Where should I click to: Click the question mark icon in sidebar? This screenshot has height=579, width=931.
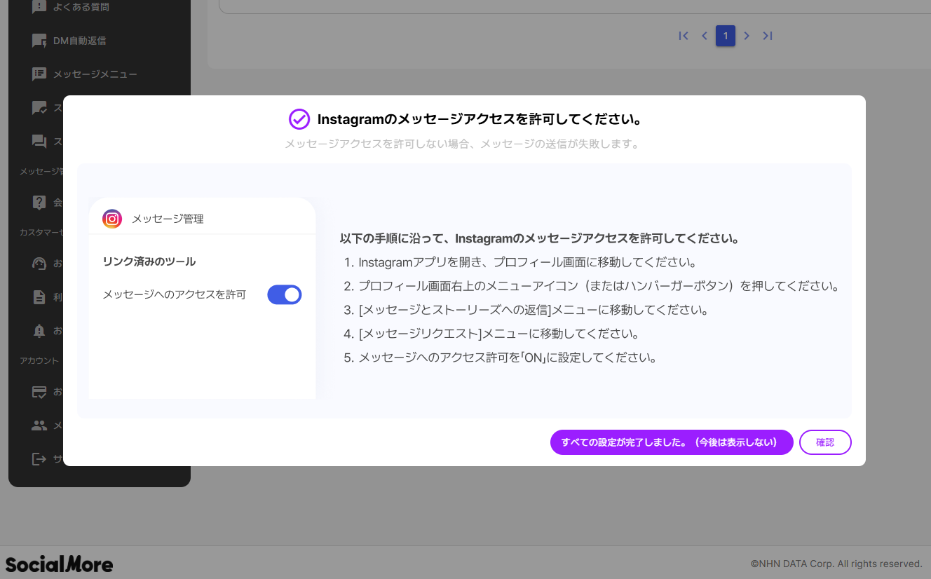pos(39,203)
